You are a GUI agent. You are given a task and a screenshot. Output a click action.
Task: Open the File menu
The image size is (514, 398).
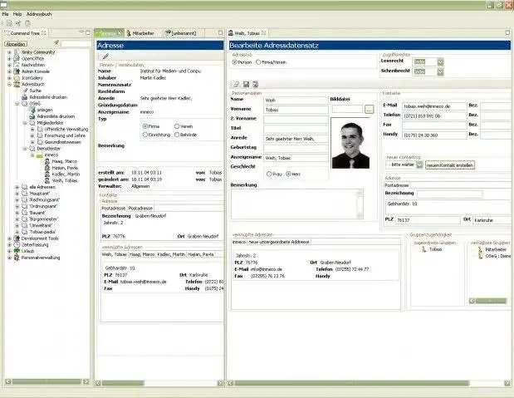tap(5, 14)
